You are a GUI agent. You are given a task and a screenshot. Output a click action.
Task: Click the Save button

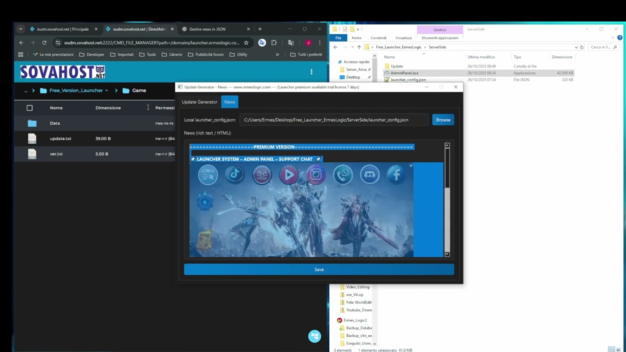click(319, 269)
